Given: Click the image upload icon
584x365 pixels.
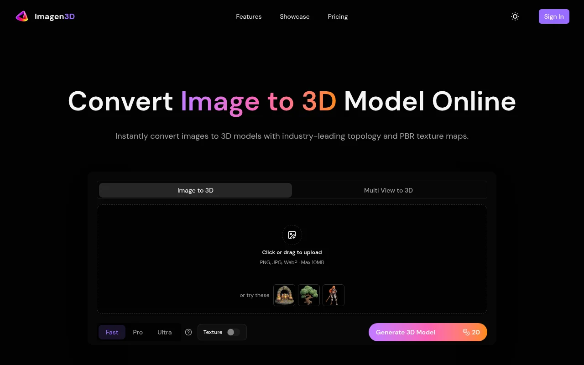Looking at the screenshot, I should [292, 235].
